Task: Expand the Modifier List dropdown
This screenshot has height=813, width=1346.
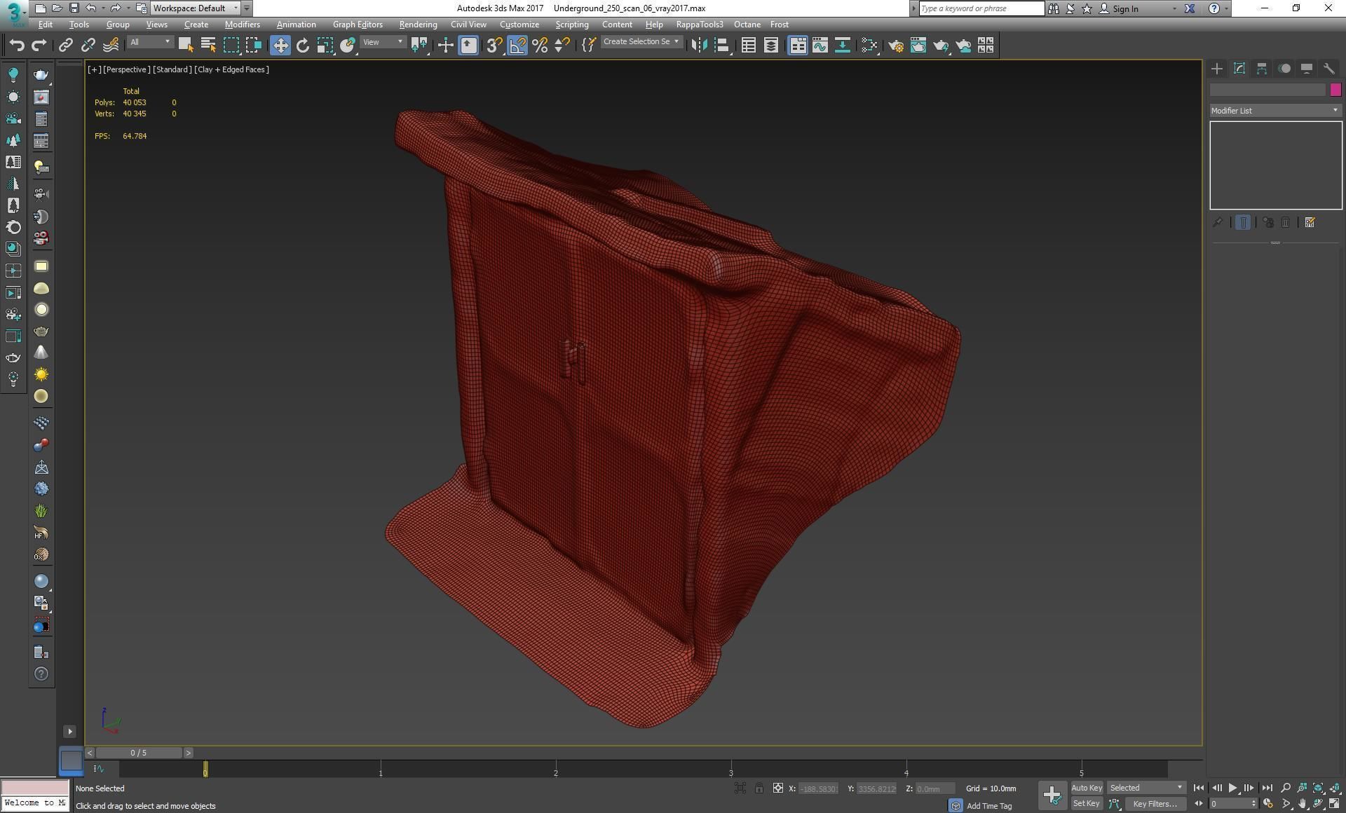Action: pyautogui.click(x=1274, y=111)
